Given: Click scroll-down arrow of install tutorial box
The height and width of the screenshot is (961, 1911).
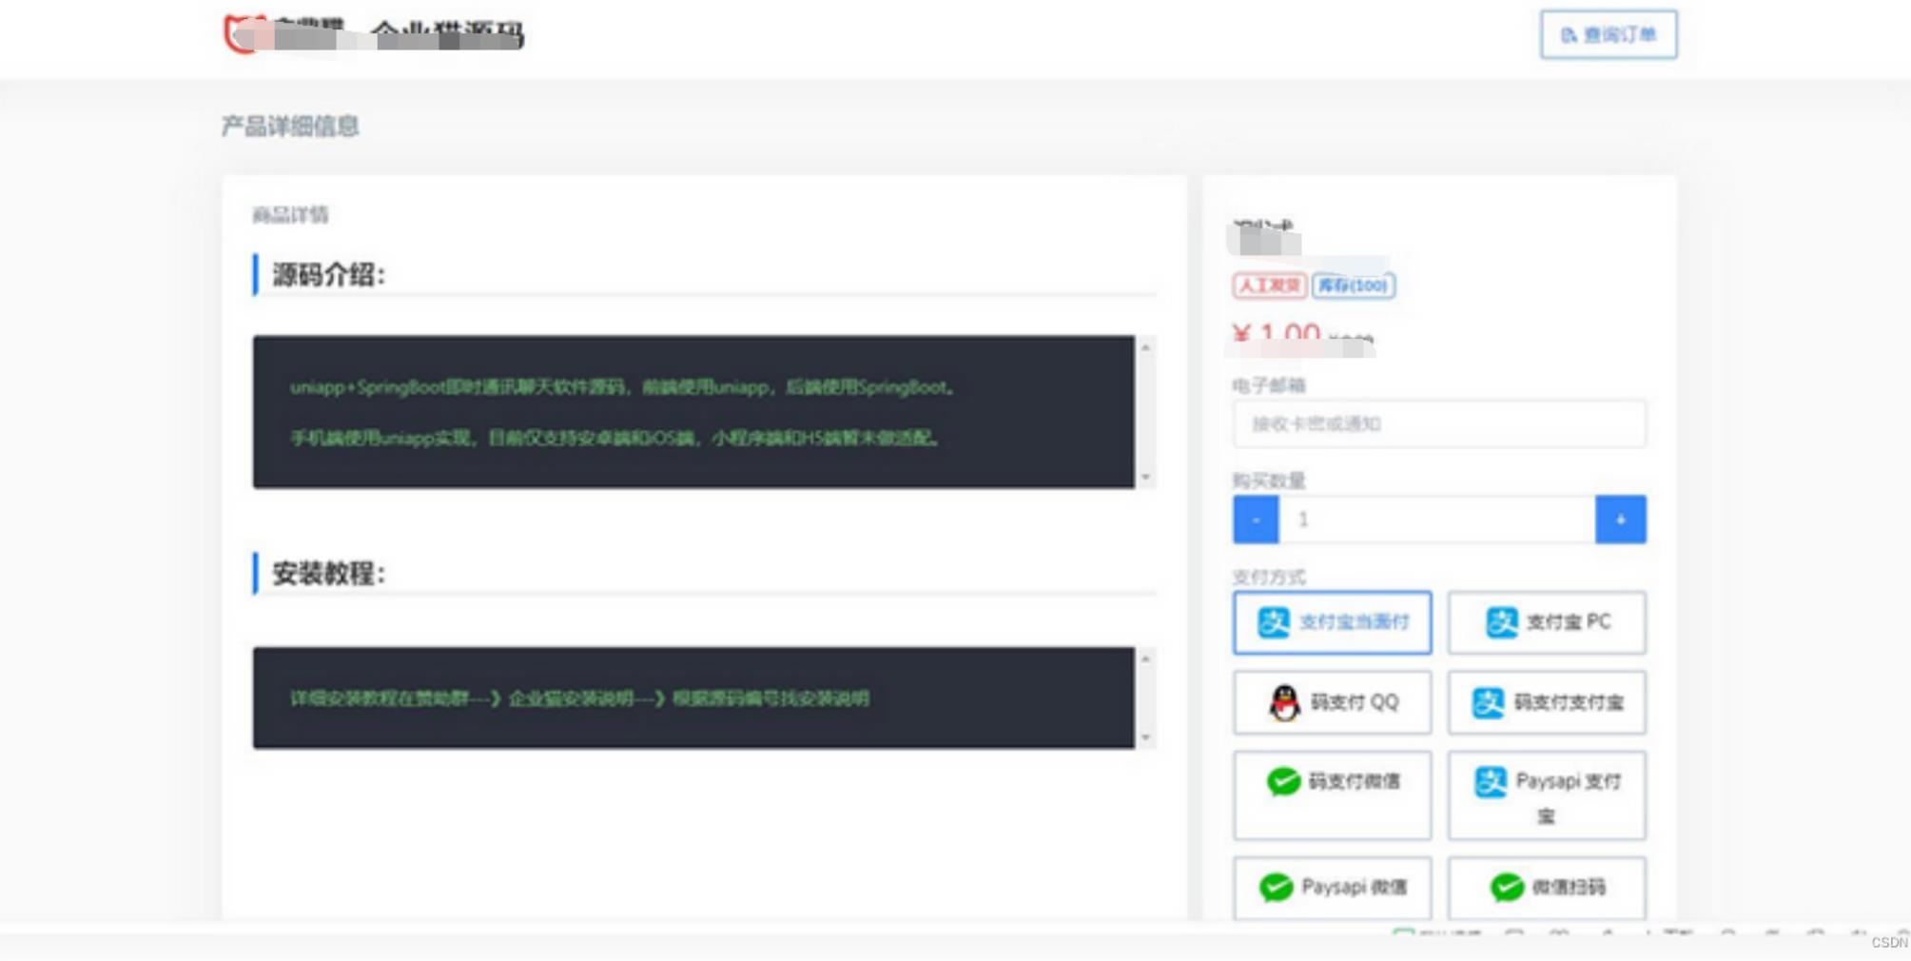Looking at the screenshot, I should pos(1146,737).
